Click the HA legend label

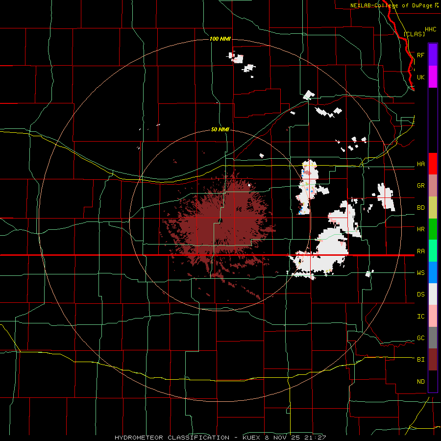420,164
